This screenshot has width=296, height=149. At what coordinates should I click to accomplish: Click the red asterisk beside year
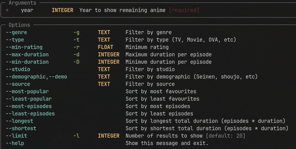point(7,10)
